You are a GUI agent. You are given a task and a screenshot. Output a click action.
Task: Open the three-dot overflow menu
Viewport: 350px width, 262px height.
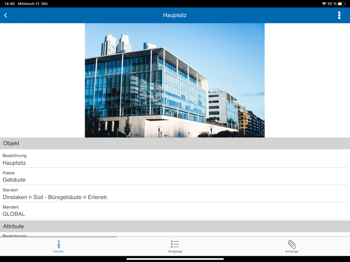[x=339, y=15]
